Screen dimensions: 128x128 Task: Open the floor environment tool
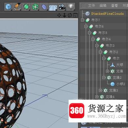point(53,7)
